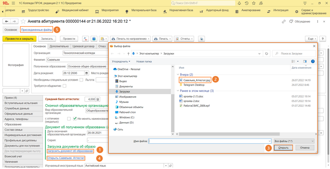Uncheck 'Не менять наименование' checkbox
330x169 pixels.
[x=75, y=119]
